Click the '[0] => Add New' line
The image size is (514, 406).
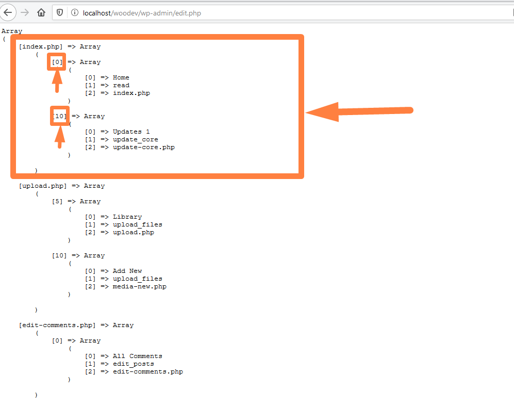(113, 271)
